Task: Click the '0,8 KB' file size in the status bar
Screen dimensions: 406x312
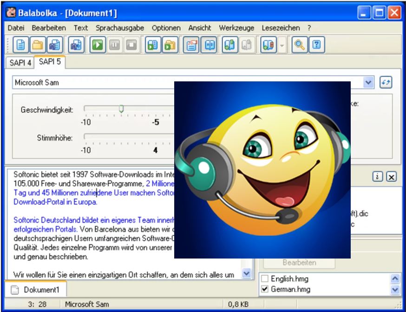Action: [238, 304]
